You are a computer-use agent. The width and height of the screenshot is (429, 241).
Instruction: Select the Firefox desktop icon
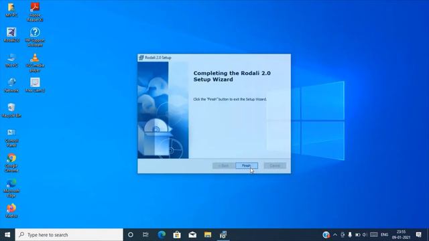click(x=11, y=211)
